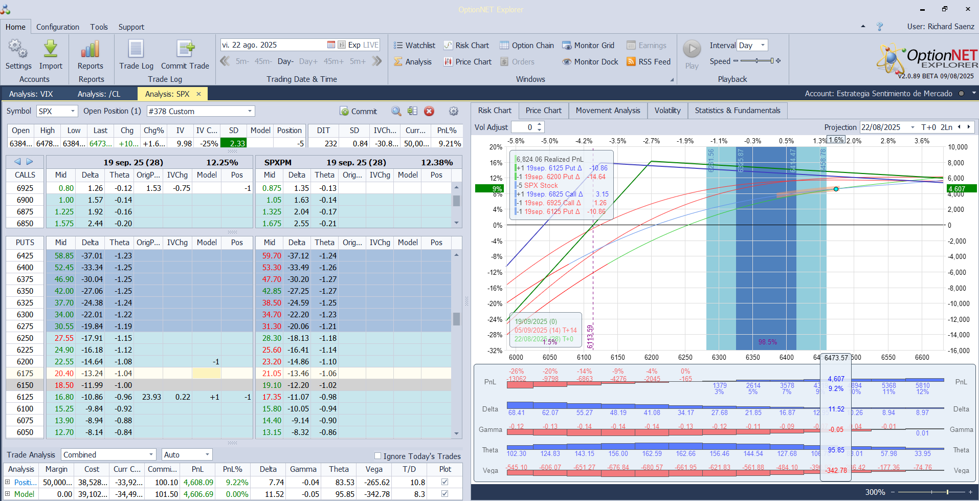
Task: Open the Monitor Grid window
Action: point(588,46)
